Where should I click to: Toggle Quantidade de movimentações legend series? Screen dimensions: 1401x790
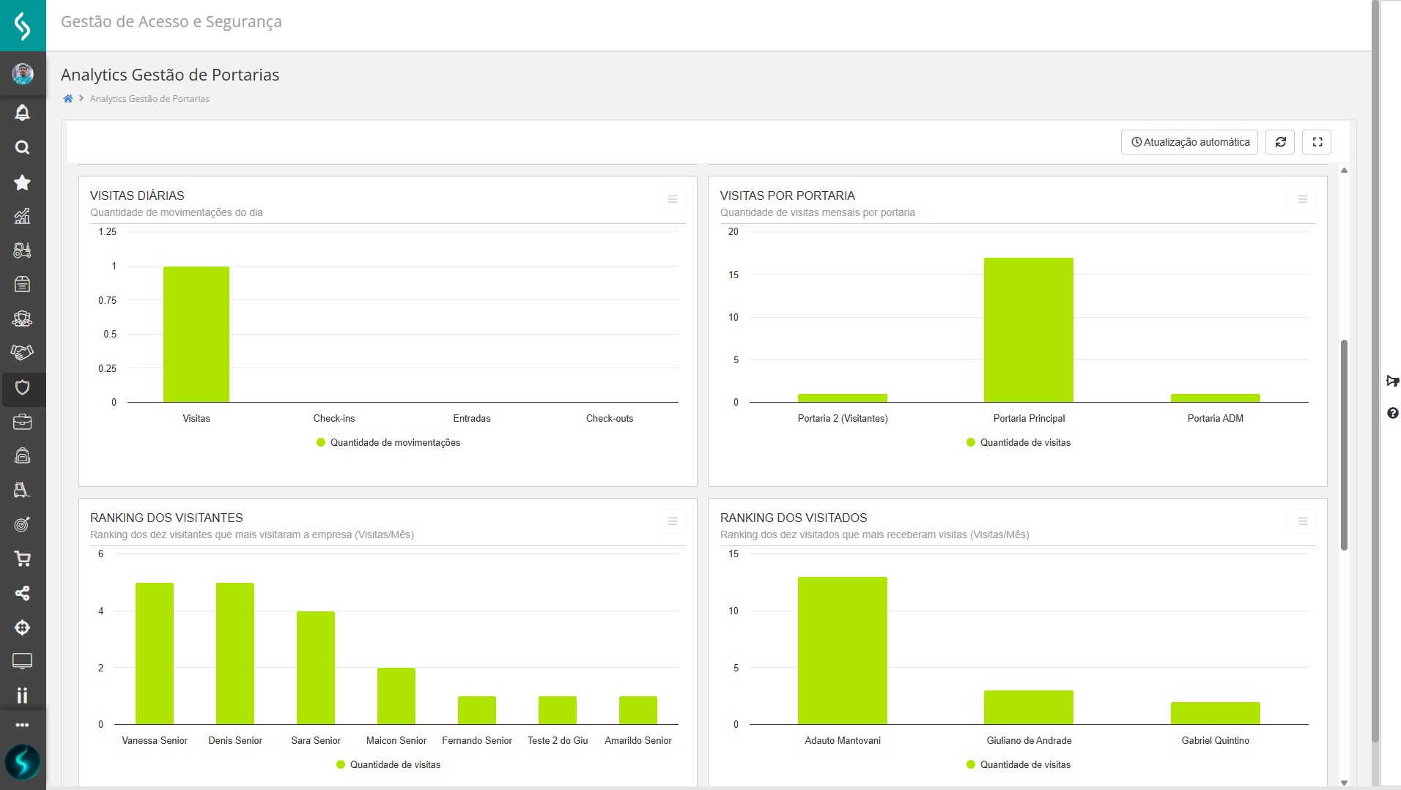[388, 442]
